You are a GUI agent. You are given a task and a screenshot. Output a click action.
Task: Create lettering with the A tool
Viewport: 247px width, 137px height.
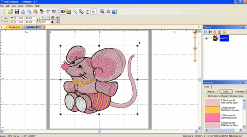click(x=108, y=12)
